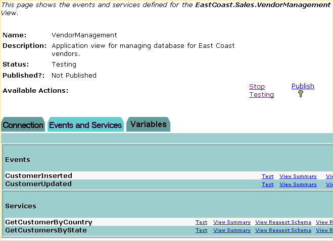Select the CustomerUpdated event name
Image resolution: width=333 pixels, height=241 pixels.
pos(38,184)
